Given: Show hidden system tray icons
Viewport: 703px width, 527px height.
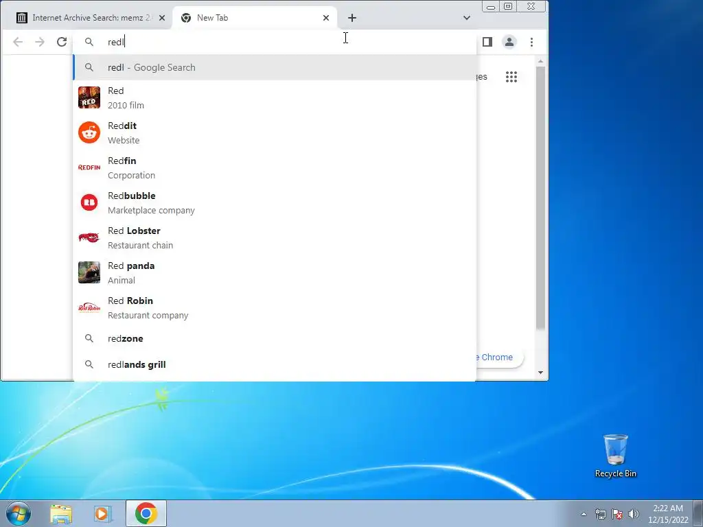Looking at the screenshot, I should point(584,514).
